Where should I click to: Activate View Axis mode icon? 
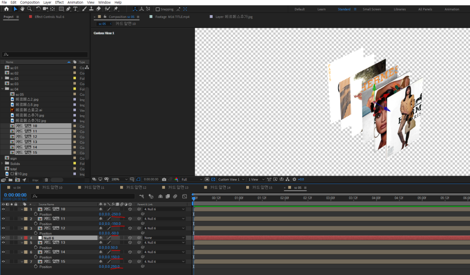pos(148,9)
